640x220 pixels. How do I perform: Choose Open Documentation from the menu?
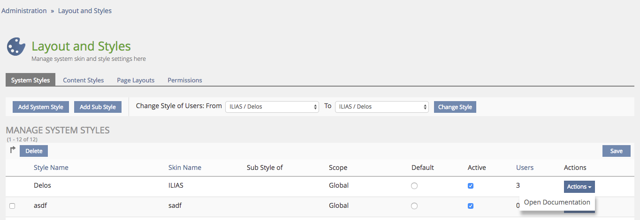coord(557,203)
